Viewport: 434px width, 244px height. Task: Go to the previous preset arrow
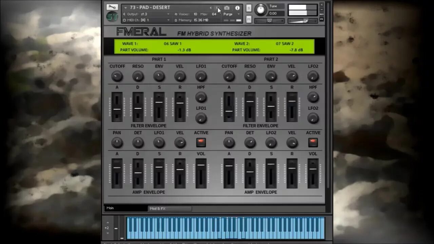click(x=211, y=8)
